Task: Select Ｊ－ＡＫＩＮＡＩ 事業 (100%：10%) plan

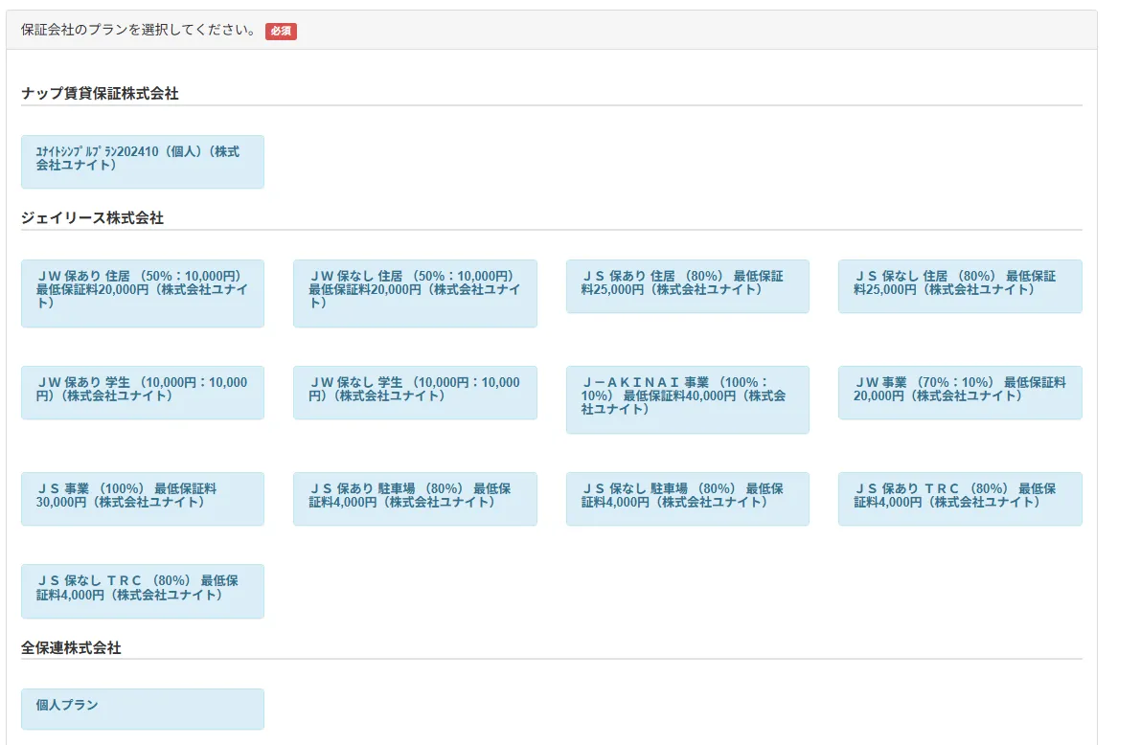Action: pyautogui.click(x=687, y=398)
